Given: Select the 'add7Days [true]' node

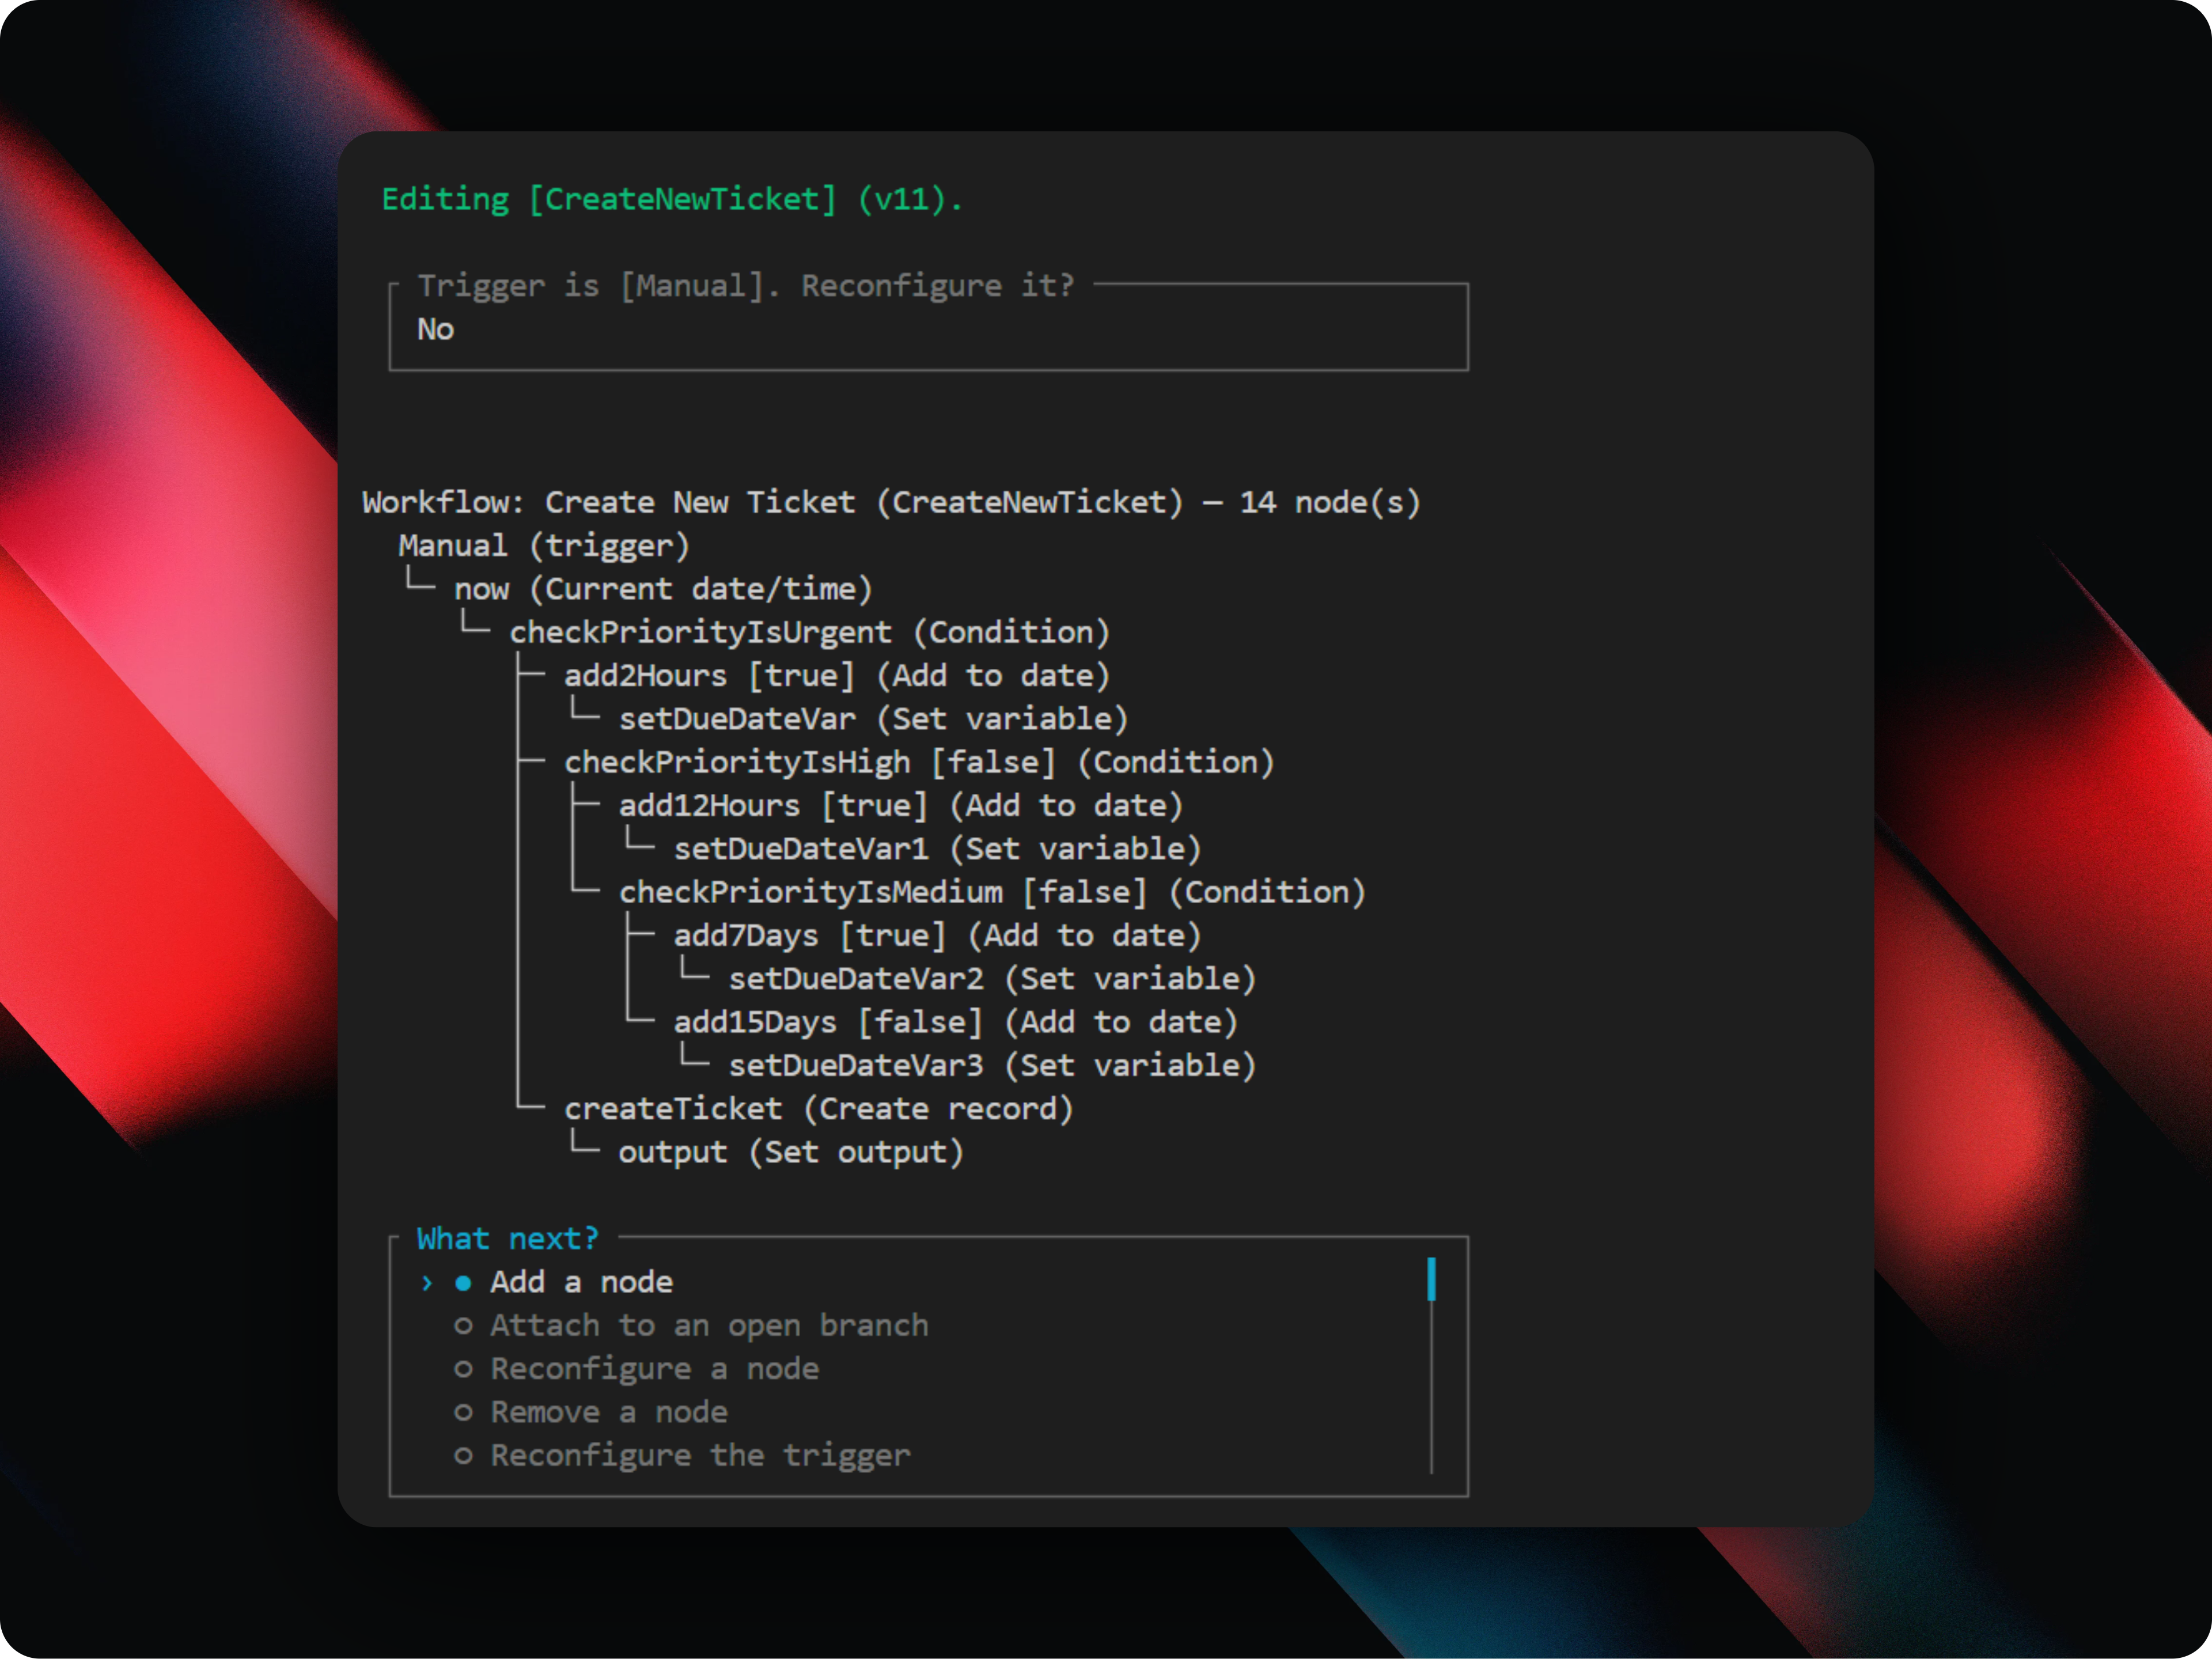Looking at the screenshot, I should (937, 936).
